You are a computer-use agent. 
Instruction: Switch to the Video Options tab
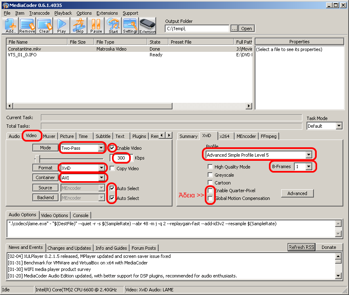point(54,215)
